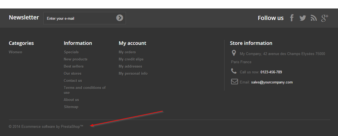338x136 pixels.
Task: Open the Twitter follow icon
Action: pos(303,18)
